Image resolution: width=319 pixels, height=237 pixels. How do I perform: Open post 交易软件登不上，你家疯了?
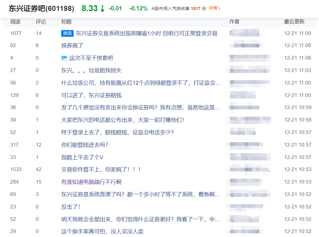click(101, 169)
